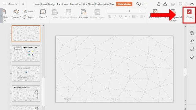This screenshot has width=196, height=110.
Task: Select the Slide Master tab
Action: (x=124, y=4)
